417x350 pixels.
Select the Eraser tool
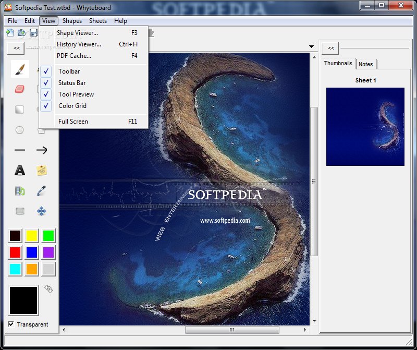20,89
